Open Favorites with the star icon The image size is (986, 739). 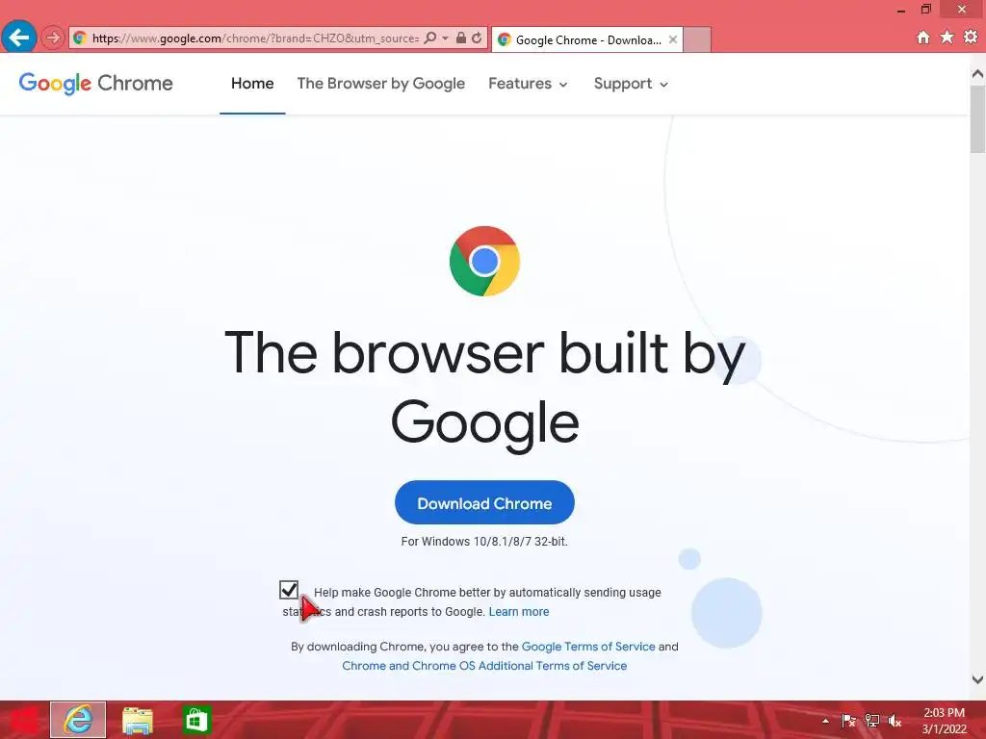(x=947, y=38)
